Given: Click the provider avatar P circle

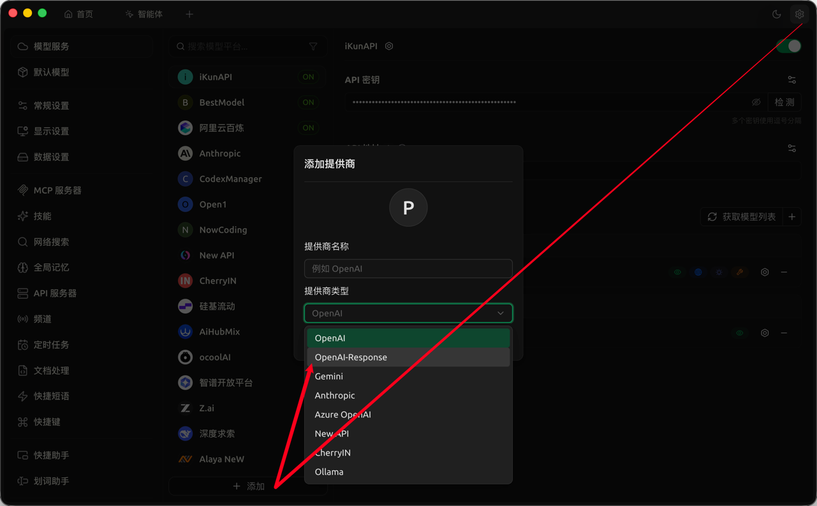Looking at the screenshot, I should (x=408, y=208).
